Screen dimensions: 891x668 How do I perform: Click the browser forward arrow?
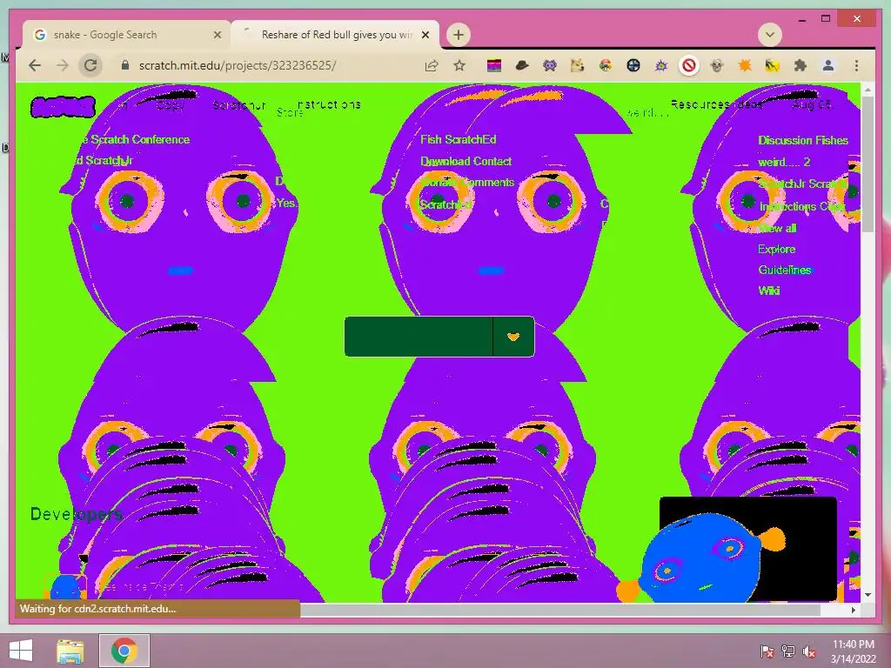coord(62,65)
